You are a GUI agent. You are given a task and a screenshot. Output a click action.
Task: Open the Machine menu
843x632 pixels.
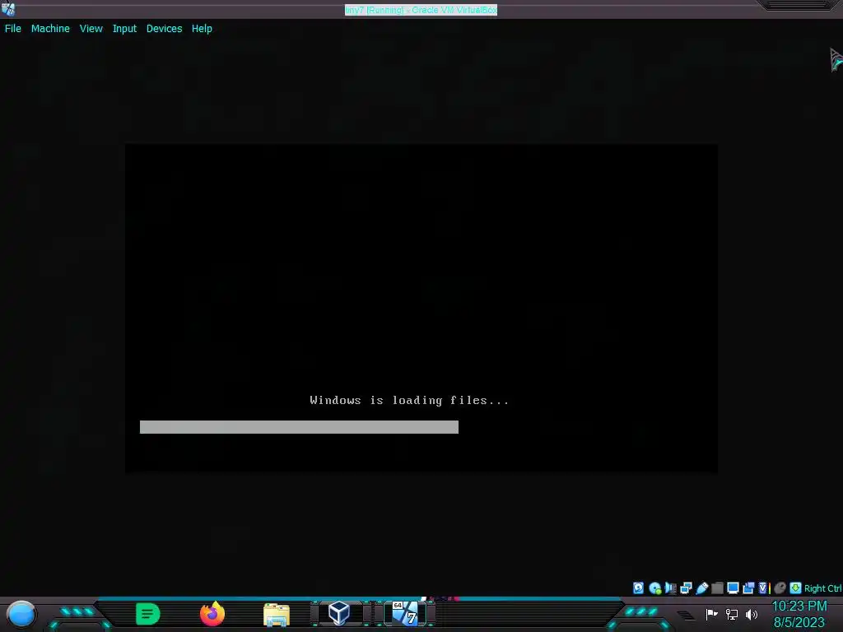[x=50, y=29]
